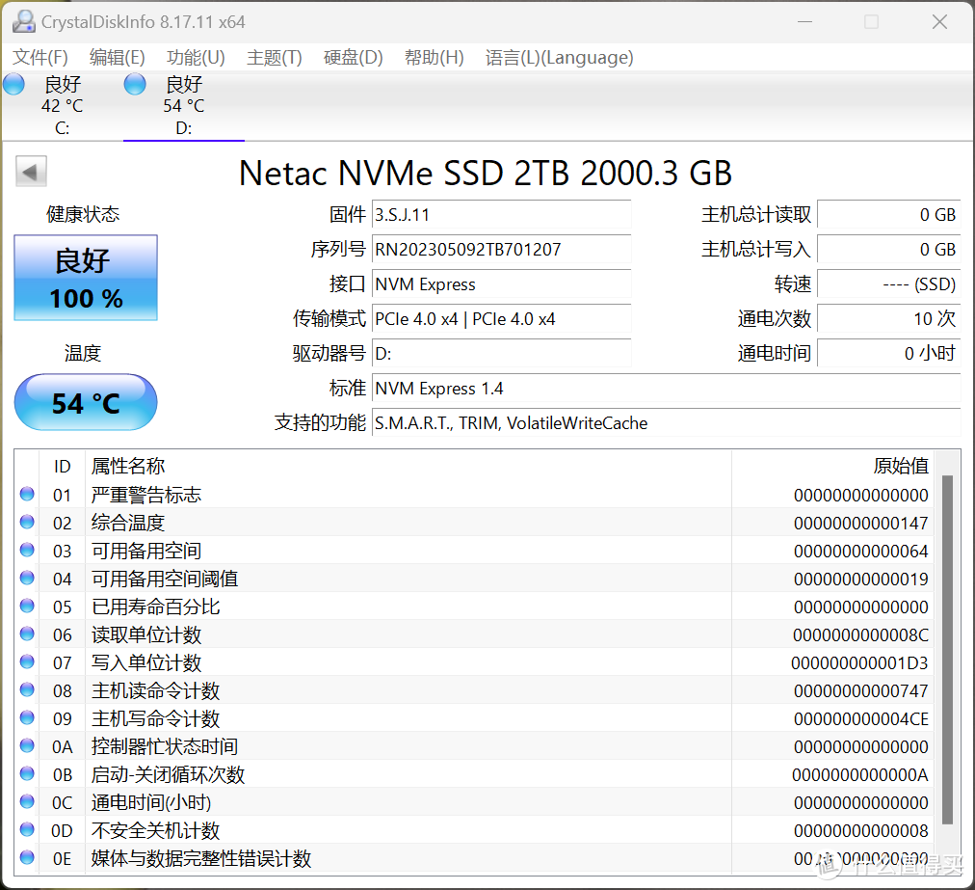Click the 传输模式 field PCIe 4.0 x4
Screen dimensions: 975x890
click(x=501, y=319)
